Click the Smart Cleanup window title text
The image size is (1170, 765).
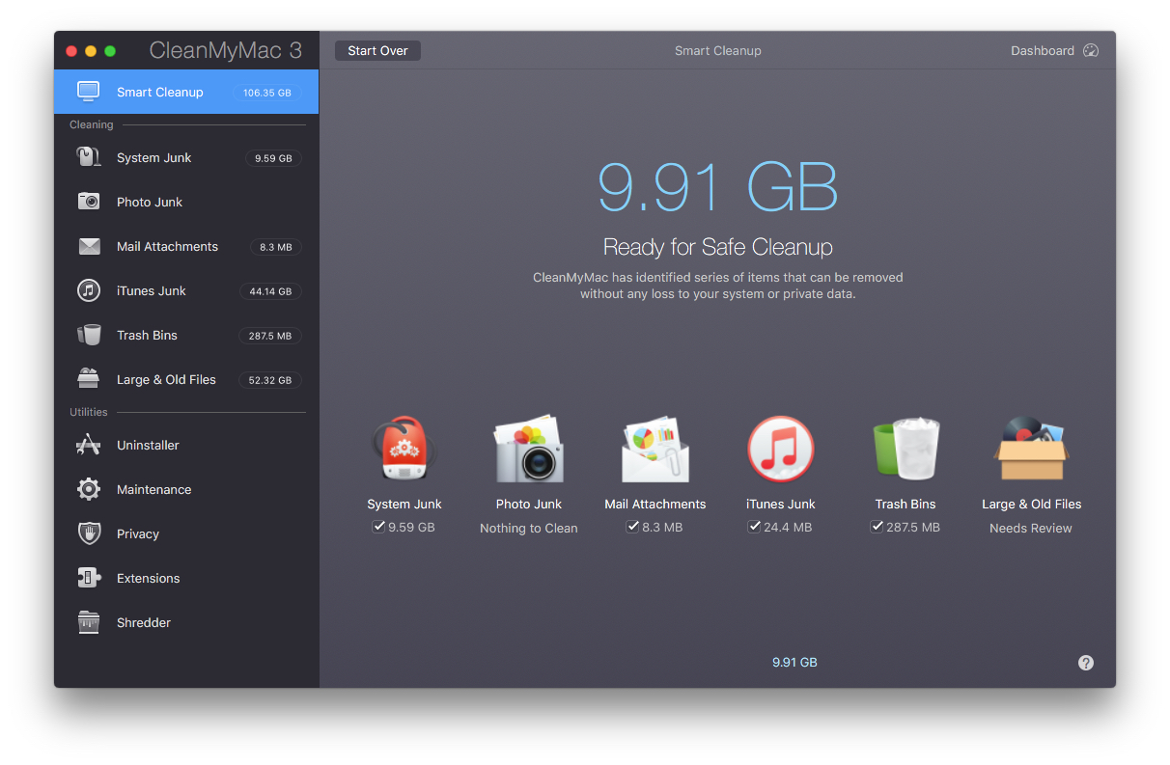tap(718, 50)
